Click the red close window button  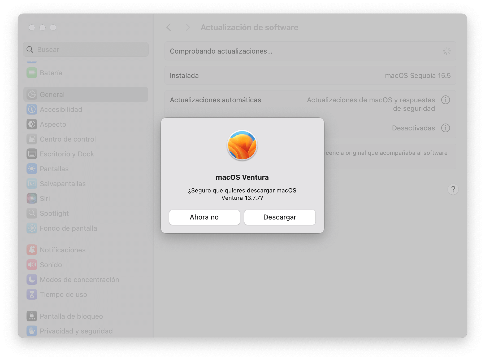pos(32,28)
